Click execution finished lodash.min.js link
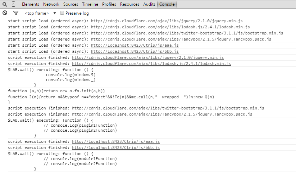The height and width of the screenshot is (173, 296). click(151, 64)
